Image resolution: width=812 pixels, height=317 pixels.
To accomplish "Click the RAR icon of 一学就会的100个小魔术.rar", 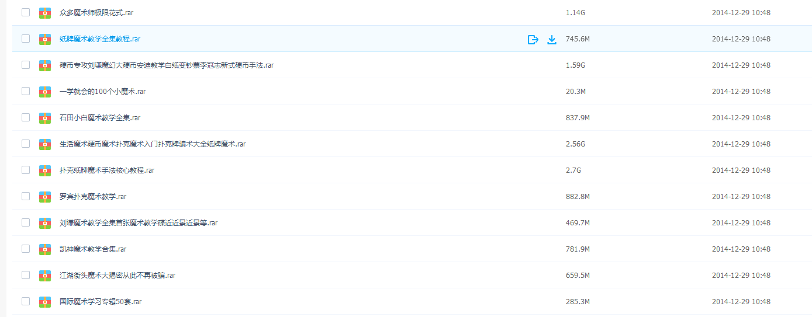I will 45,92.
